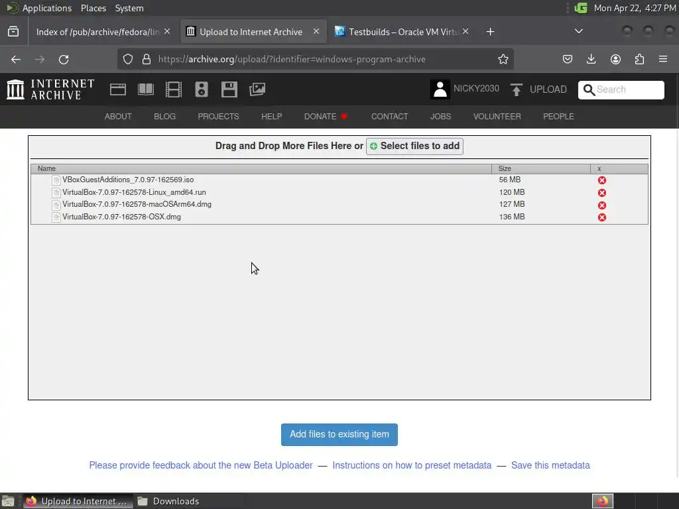The width and height of the screenshot is (679, 509).
Task: Open Firefox View tab icon
Action: 13,32
